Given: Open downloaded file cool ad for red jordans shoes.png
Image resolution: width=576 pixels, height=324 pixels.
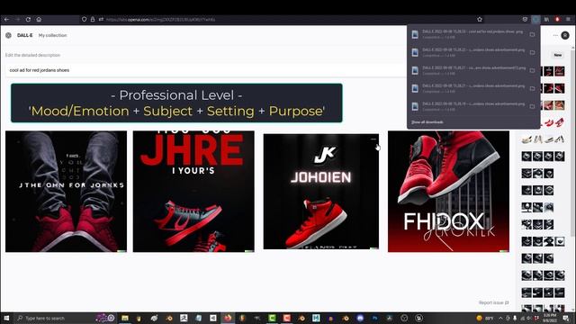Looking at the screenshot, I should pos(468,34).
